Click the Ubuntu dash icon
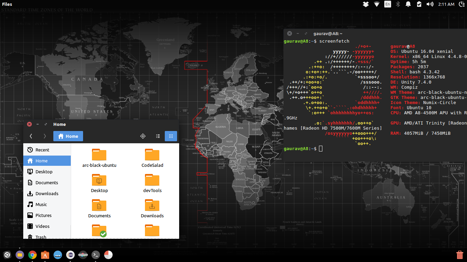This screenshot has width=467, height=262. (x=7, y=255)
